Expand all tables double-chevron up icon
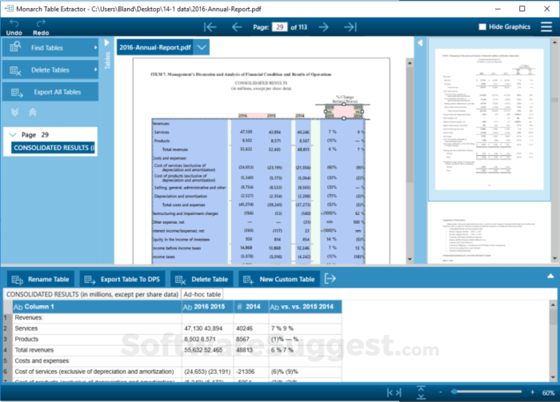Screen dimensions: 560x402 pyautogui.click(x=33, y=113)
